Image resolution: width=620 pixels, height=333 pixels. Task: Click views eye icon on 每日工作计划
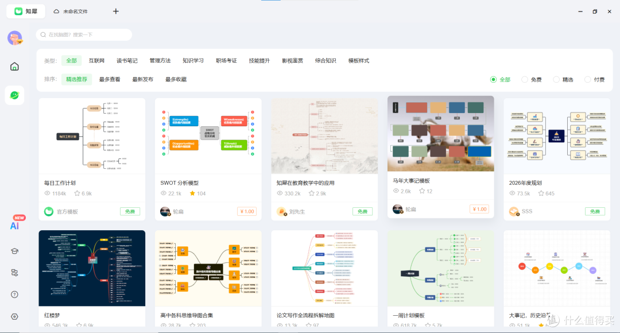click(47, 193)
